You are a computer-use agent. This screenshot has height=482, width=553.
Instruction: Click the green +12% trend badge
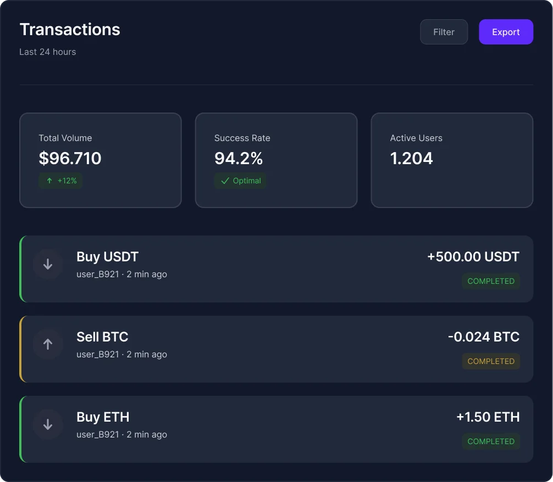click(x=60, y=181)
